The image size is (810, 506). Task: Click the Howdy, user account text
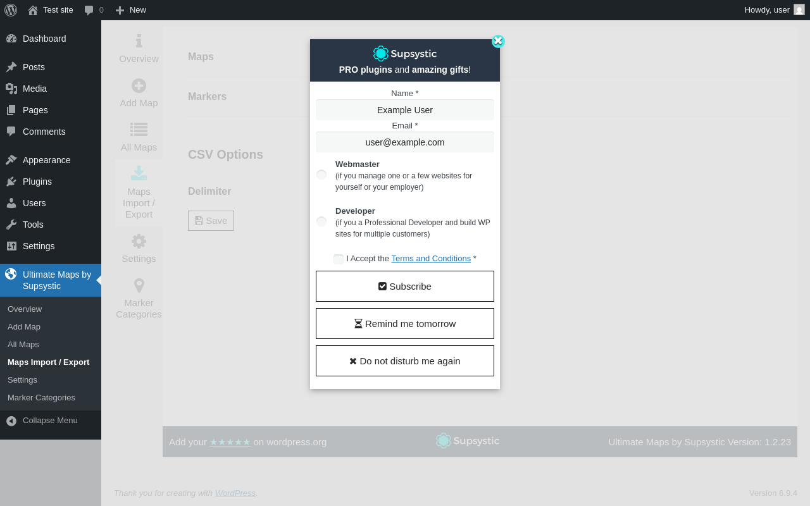[767, 9]
